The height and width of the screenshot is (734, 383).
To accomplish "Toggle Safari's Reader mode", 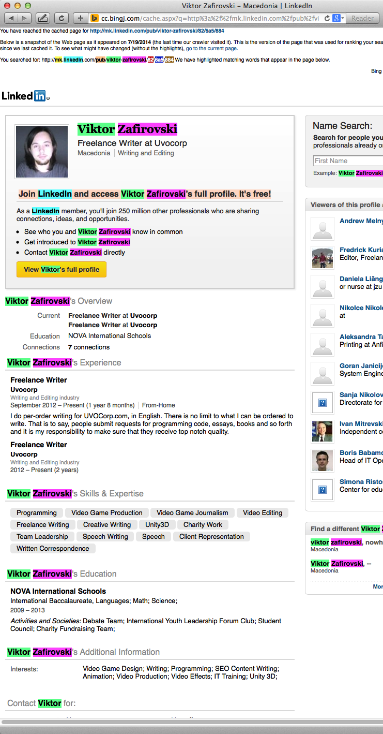I will pos(362,17).
